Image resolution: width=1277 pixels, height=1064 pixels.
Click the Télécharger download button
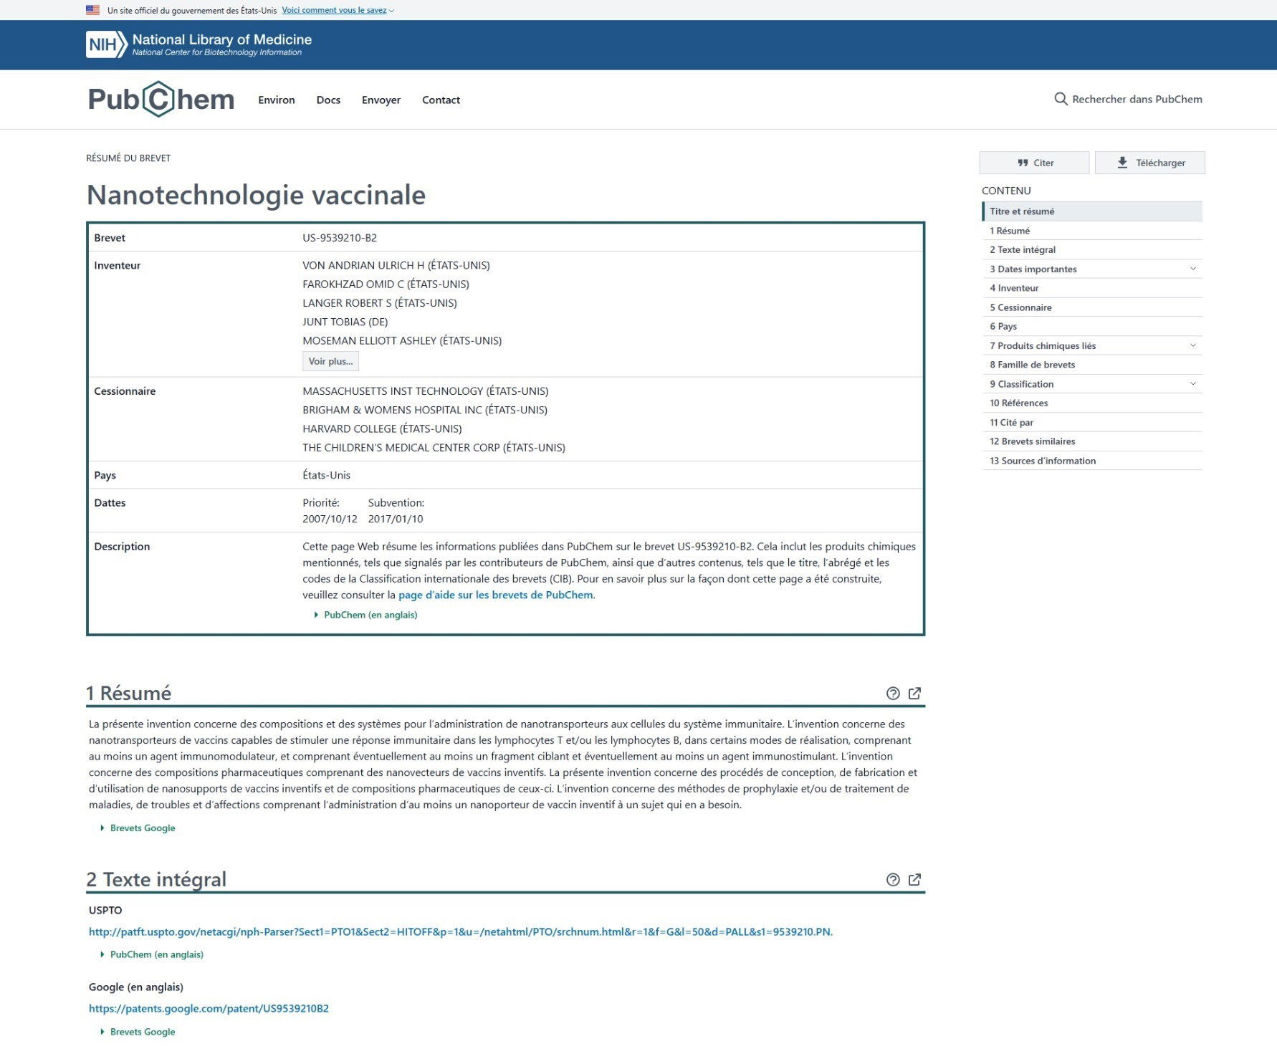tap(1149, 163)
